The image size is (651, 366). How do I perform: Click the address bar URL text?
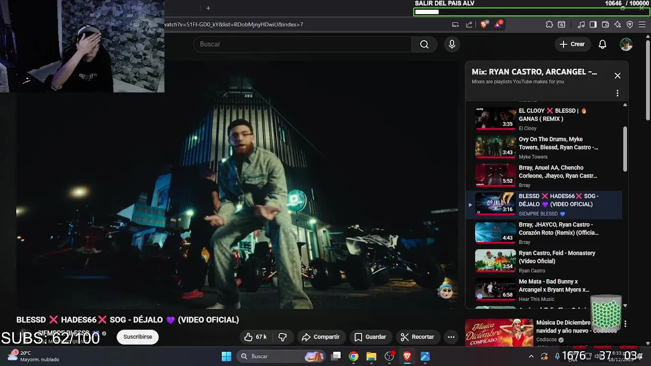[233, 24]
